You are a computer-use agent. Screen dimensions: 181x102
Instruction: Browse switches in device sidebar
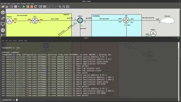pos(3,18)
